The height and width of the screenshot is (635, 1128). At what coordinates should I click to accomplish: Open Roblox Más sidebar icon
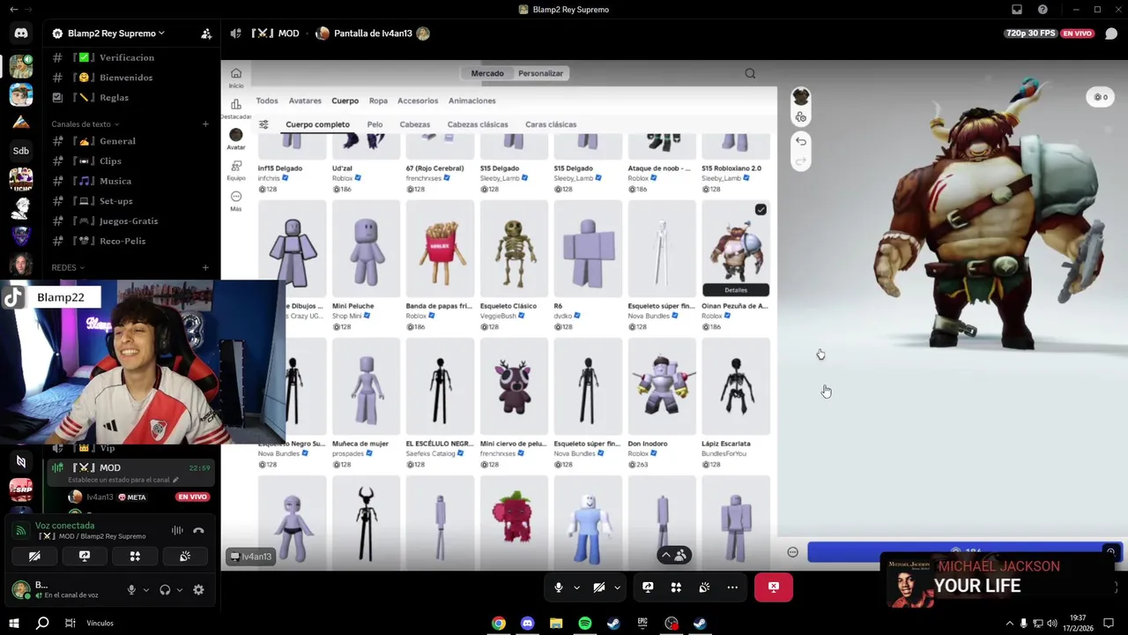(236, 200)
